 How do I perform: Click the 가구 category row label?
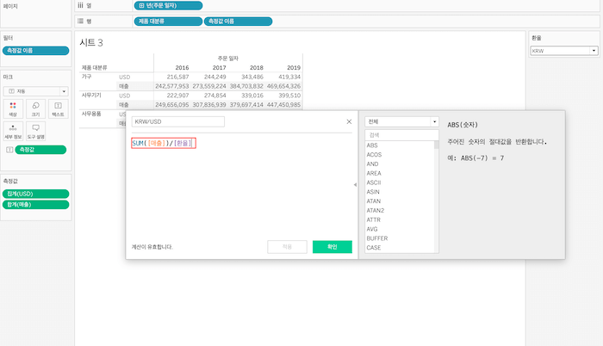click(x=86, y=77)
